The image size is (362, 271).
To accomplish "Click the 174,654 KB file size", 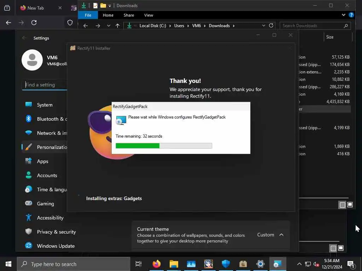I will tap(340, 65).
